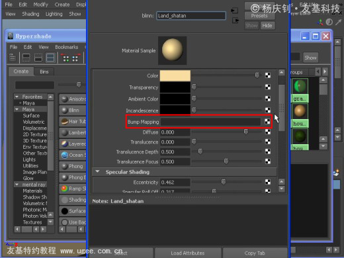Viewport: 344px width, 258px height.
Task: Collapse the Maya category in tree
Action: 17,109
